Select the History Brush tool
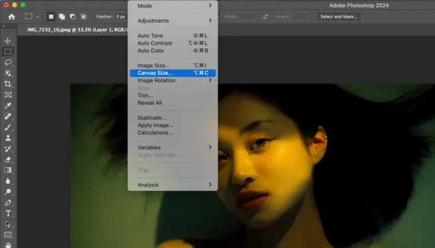The width and height of the screenshot is (435, 248). coord(8,149)
